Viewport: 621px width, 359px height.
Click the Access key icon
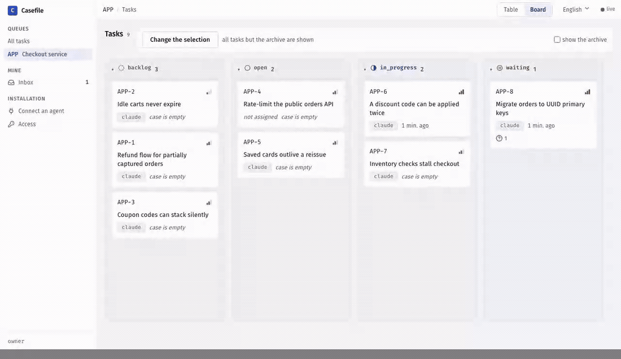(x=11, y=124)
